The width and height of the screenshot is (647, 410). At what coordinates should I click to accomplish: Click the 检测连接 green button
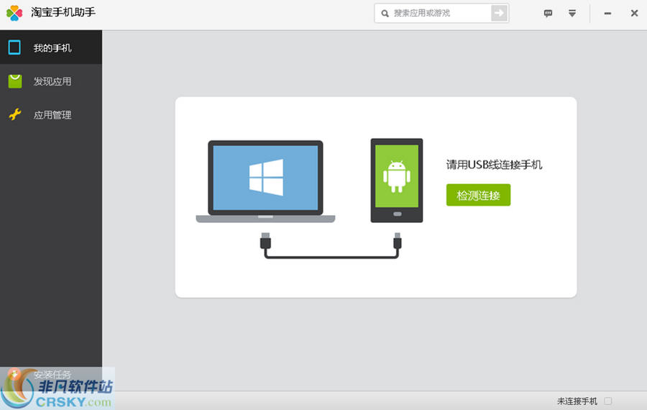click(x=478, y=195)
